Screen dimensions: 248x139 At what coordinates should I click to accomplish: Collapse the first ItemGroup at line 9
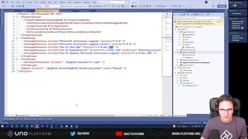pos(17,38)
